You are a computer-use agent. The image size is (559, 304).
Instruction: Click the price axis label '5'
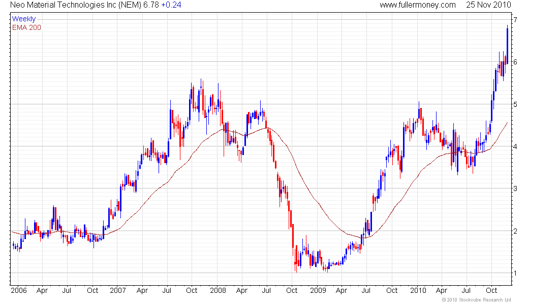[515, 104]
